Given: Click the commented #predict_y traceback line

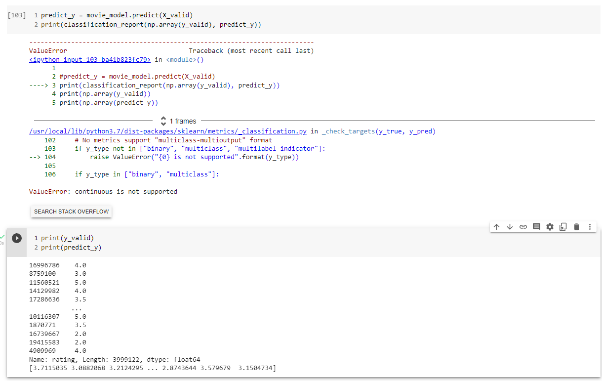Looking at the screenshot, I should pyautogui.click(x=137, y=77).
